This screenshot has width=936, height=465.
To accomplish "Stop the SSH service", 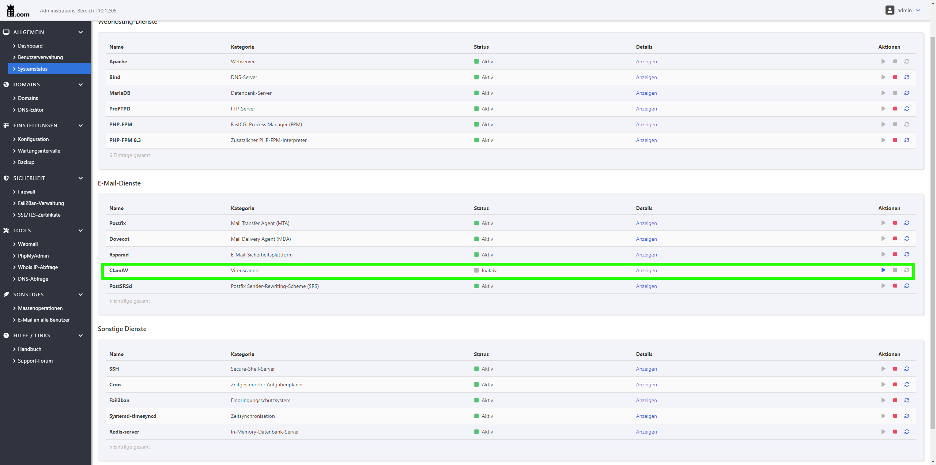I will point(895,369).
